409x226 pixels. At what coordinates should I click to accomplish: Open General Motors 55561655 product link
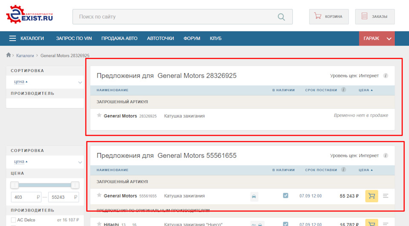point(130,196)
